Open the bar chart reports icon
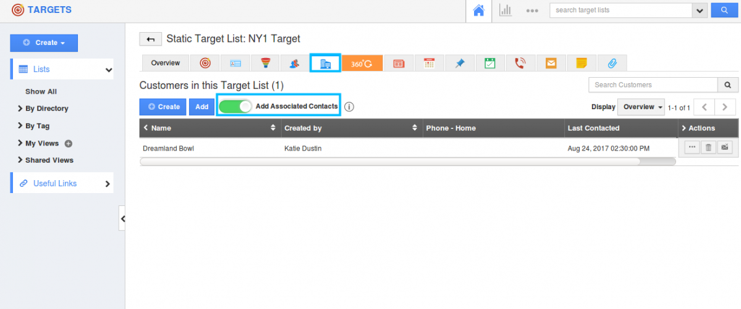 pyautogui.click(x=506, y=10)
